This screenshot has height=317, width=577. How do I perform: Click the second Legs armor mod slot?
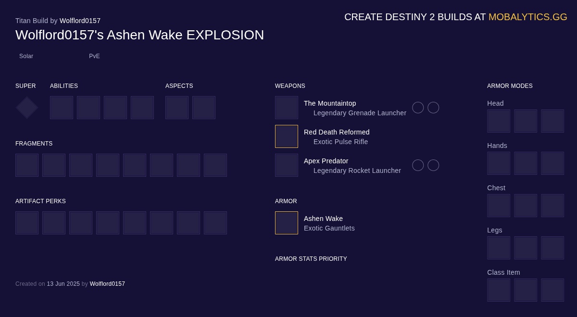526,248
